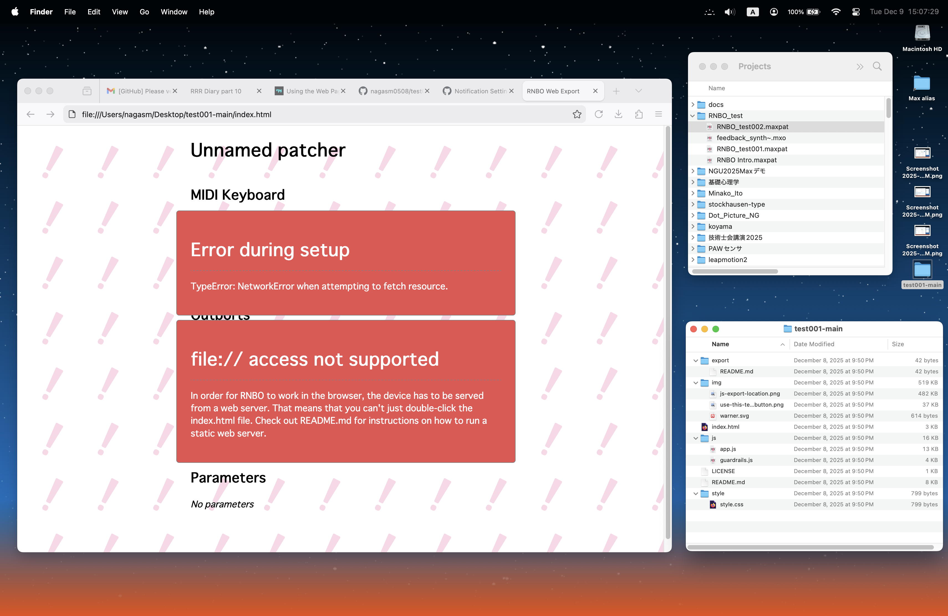Screen dimensions: 948x616
Task: Select the index.html file
Action: coord(725,427)
